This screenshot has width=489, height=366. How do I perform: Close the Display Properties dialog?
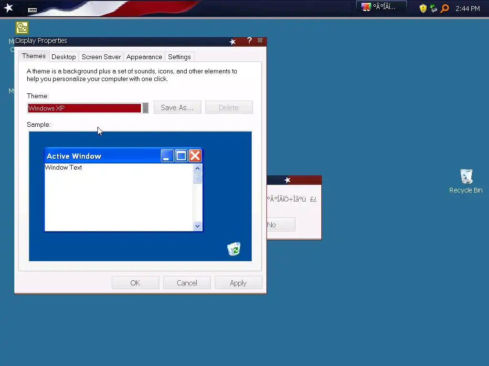coord(260,41)
